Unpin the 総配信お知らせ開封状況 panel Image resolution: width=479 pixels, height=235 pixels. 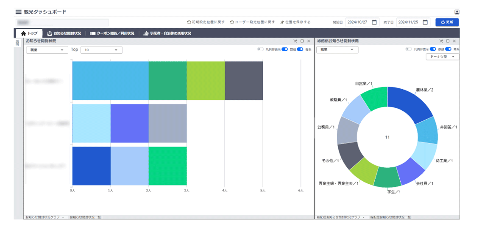pyautogui.click(x=441, y=41)
